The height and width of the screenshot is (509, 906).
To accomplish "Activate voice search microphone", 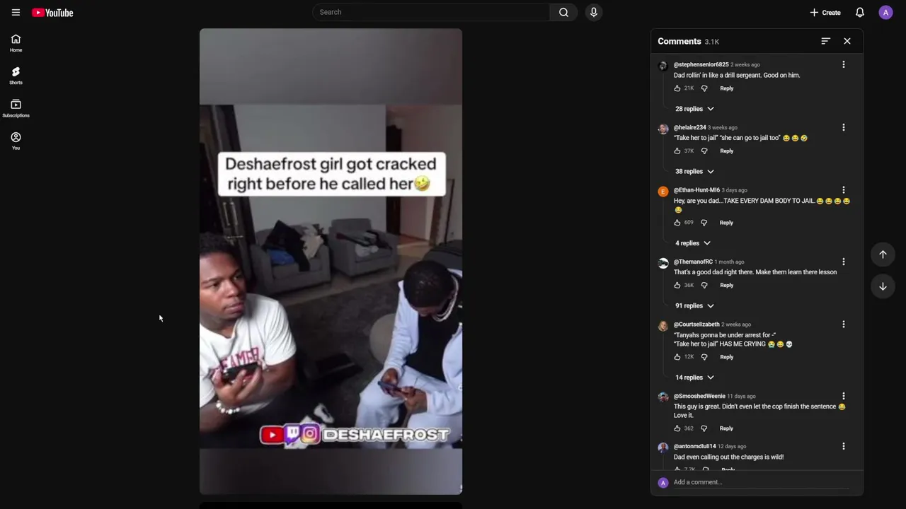I will (x=594, y=12).
